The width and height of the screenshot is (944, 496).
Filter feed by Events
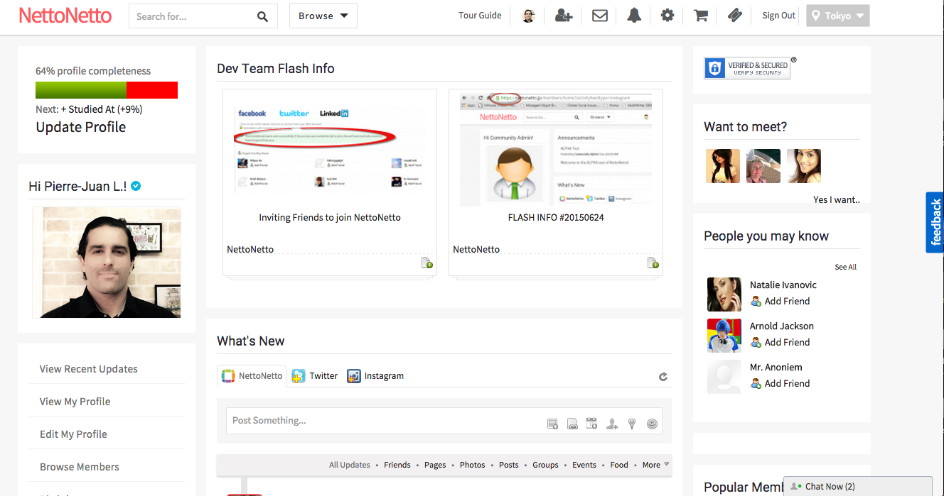pos(584,465)
